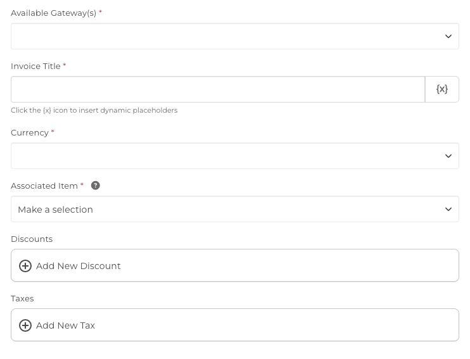Click the dynamic placeholders hint text

(94, 110)
